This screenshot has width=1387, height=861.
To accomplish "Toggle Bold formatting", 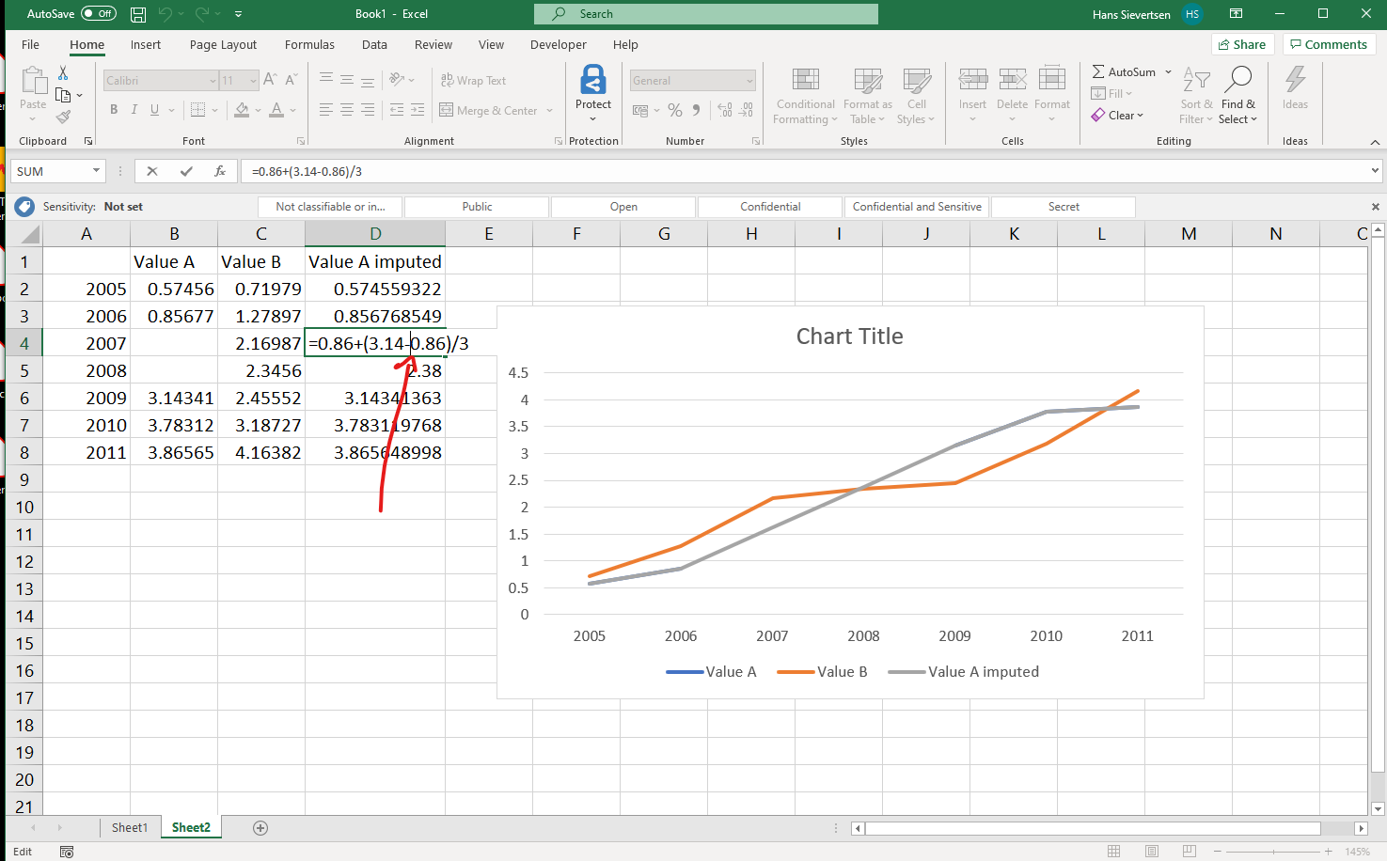I will tap(114, 110).
